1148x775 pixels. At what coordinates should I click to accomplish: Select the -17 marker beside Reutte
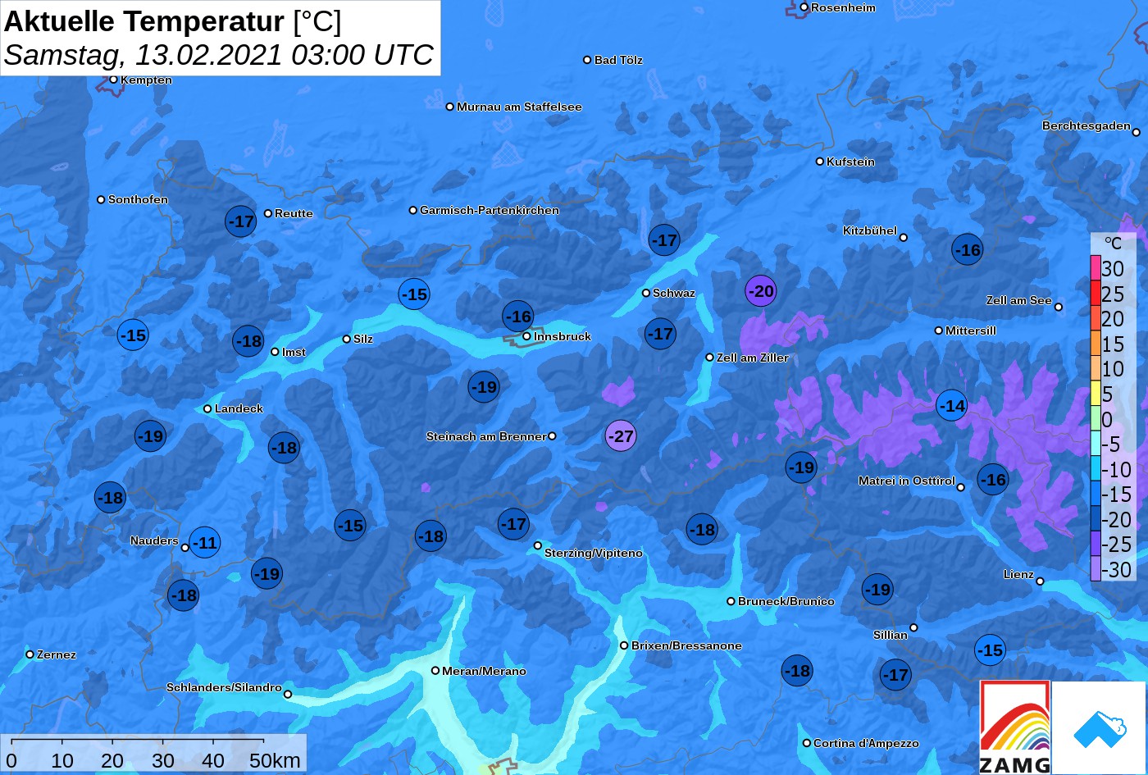(241, 221)
